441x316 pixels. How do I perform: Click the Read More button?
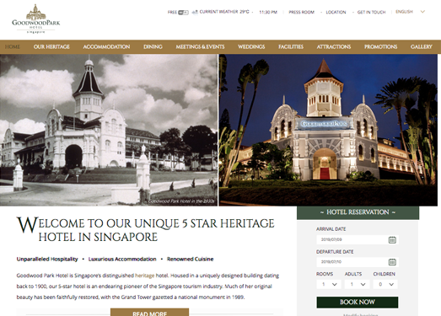click(149, 313)
